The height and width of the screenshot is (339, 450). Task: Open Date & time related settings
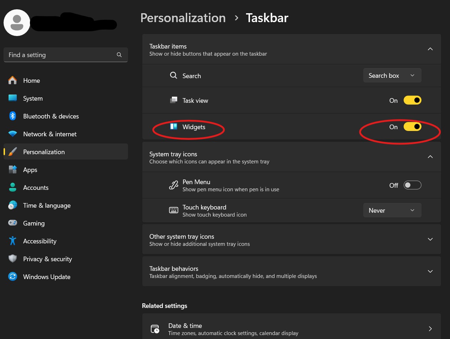[x=291, y=329]
